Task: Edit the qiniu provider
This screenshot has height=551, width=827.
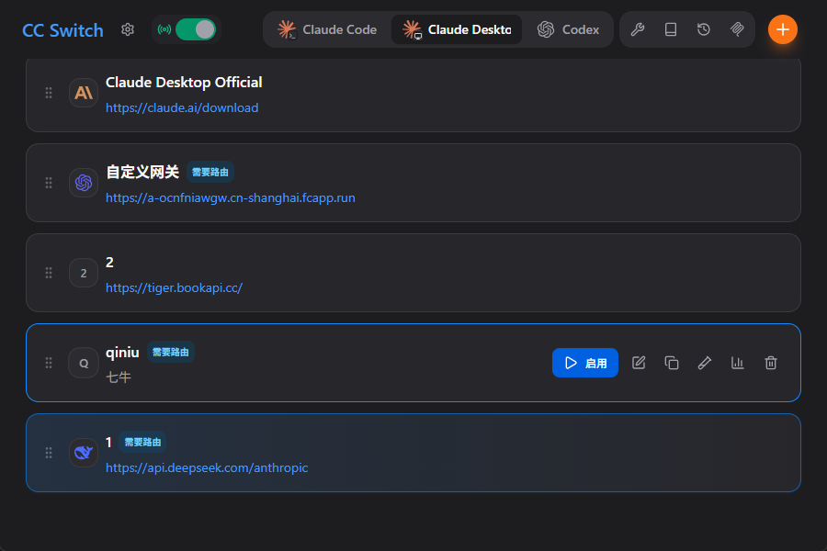Action: tap(639, 363)
